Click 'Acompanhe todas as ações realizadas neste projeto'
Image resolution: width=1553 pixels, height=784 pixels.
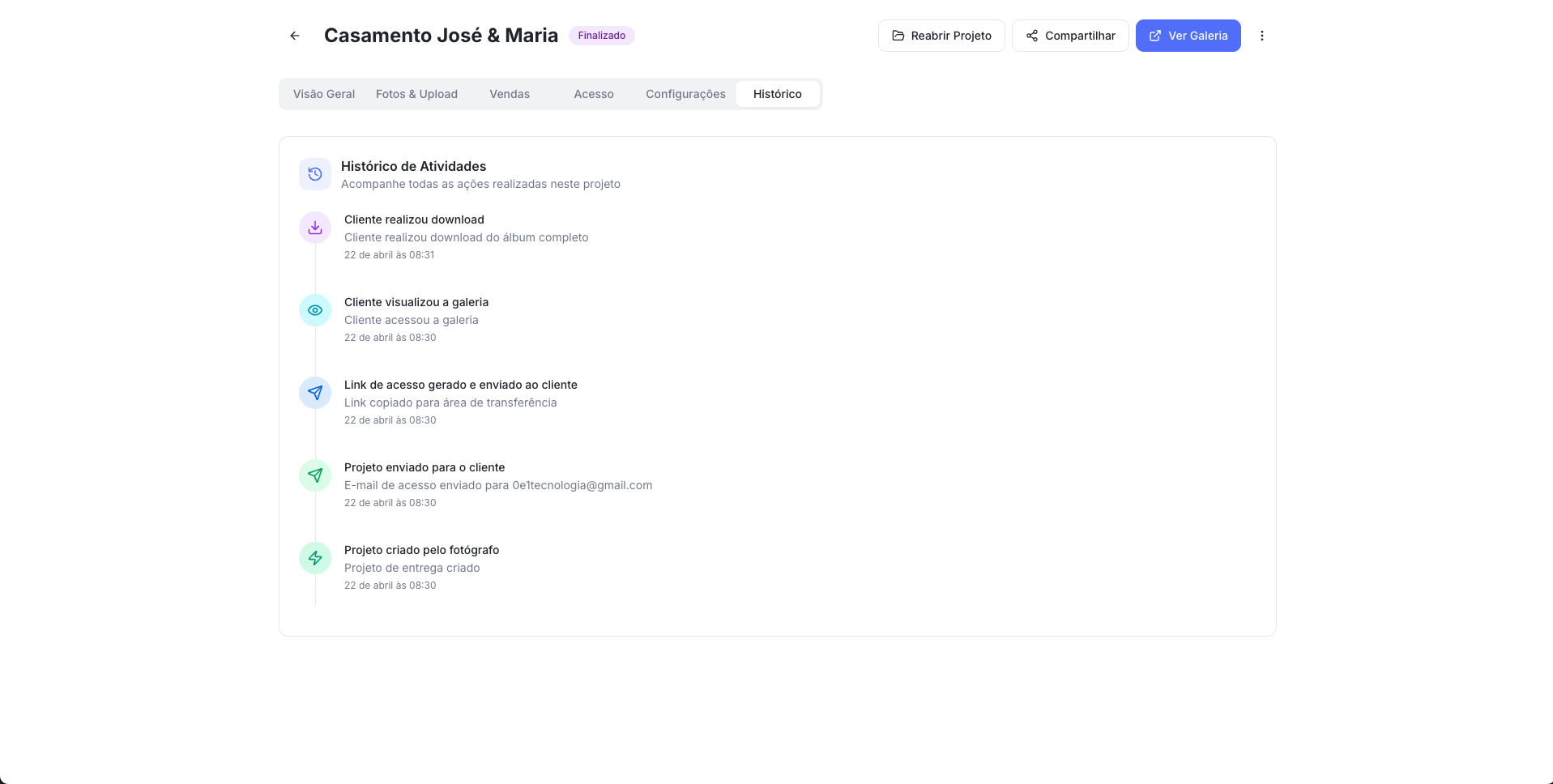pyautogui.click(x=480, y=184)
